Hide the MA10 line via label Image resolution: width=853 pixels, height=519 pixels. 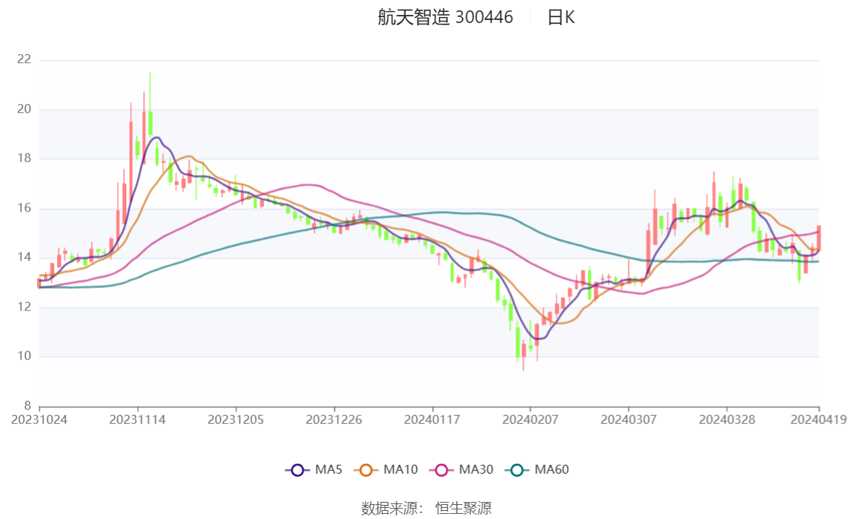click(x=400, y=469)
